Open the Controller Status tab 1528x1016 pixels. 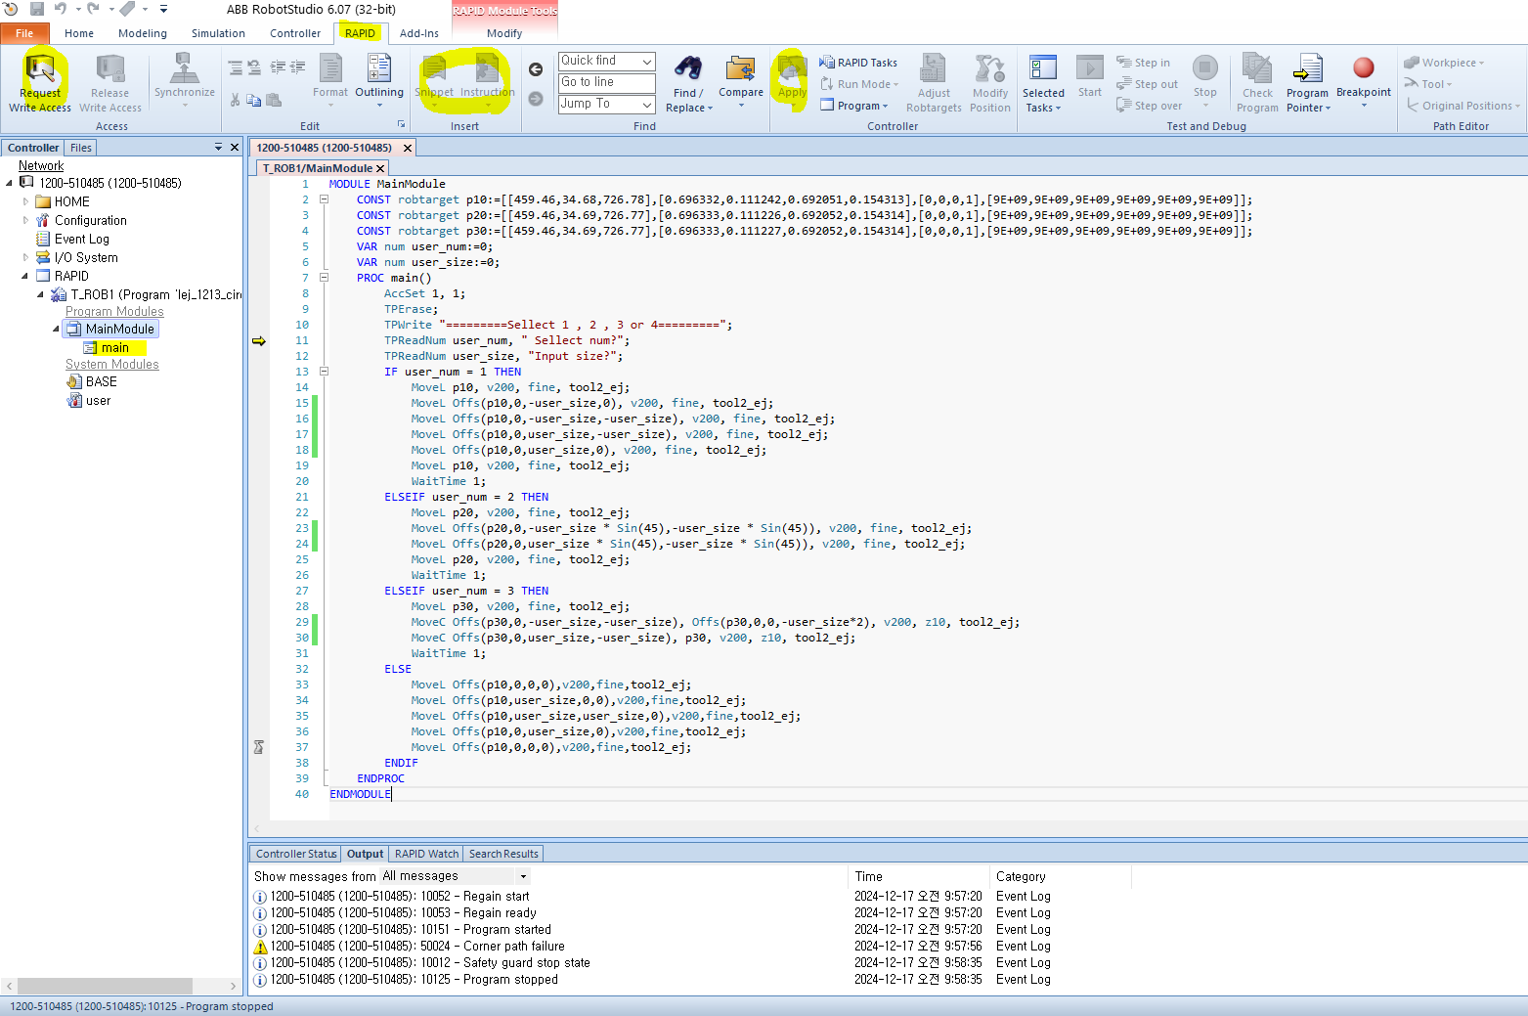[x=296, y=854]
